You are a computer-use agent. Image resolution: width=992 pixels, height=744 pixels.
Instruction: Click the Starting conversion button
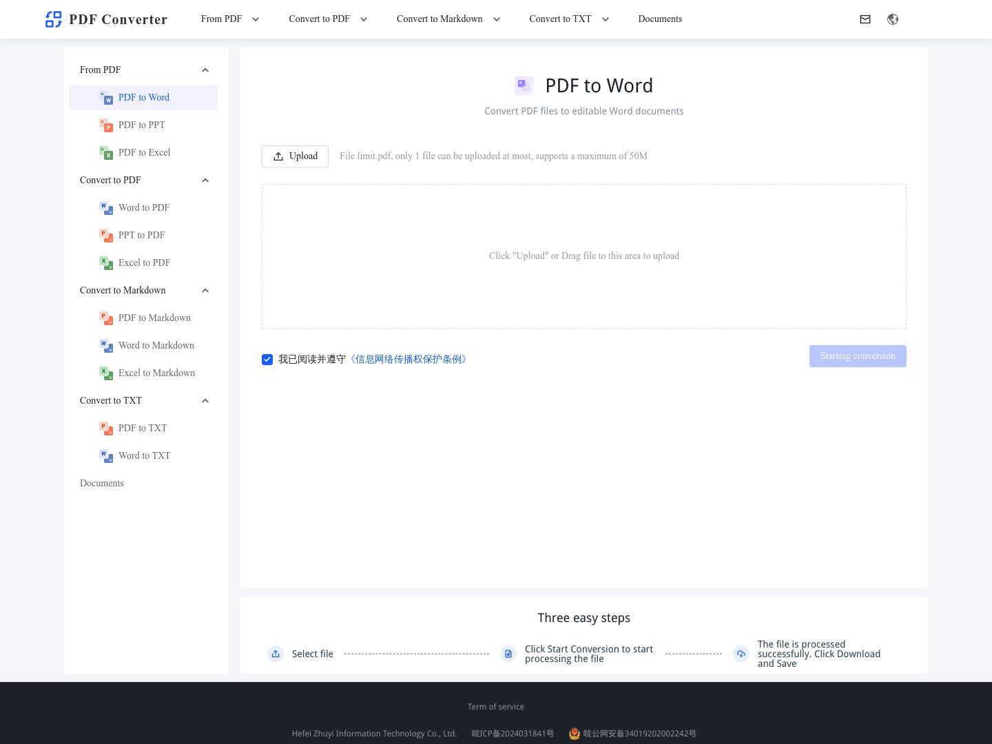(858, 356)
